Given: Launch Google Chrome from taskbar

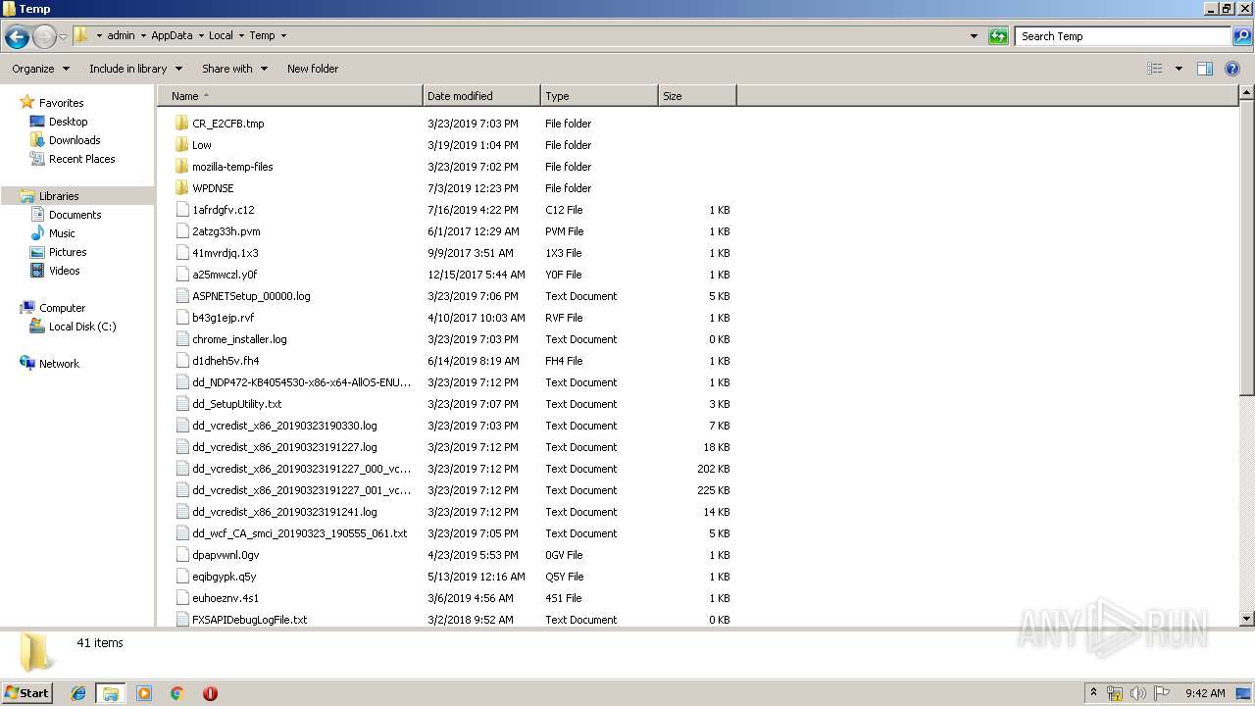Looking at the screenshot, I should pos(177,693).
